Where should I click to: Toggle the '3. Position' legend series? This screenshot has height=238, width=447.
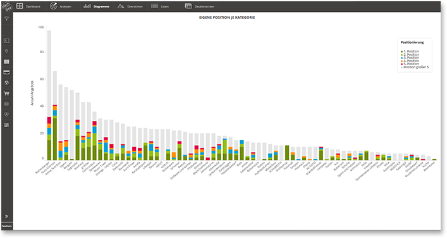click(410, 58)
